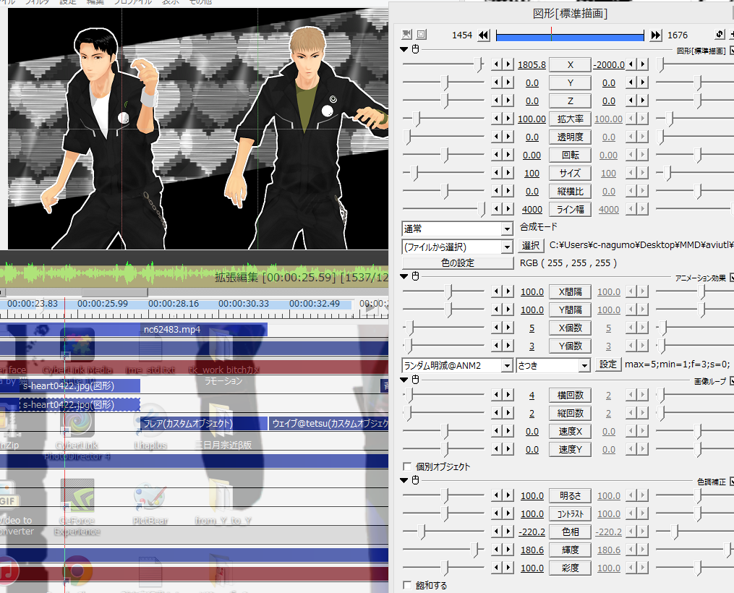Click the blue frame range bar
This screenshot has height=593, width=734.
(570, 35)
